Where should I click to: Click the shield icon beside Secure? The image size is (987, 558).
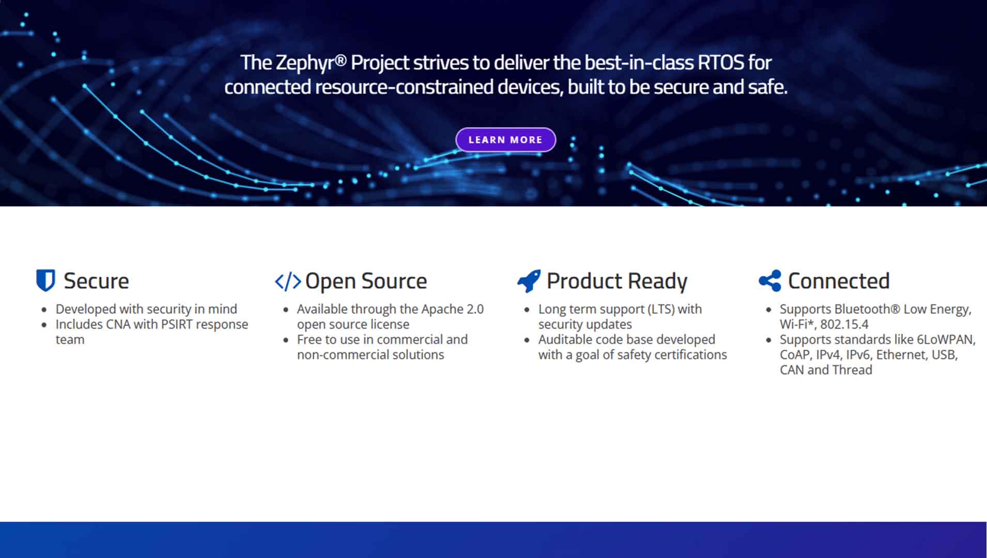click(45, 281)
